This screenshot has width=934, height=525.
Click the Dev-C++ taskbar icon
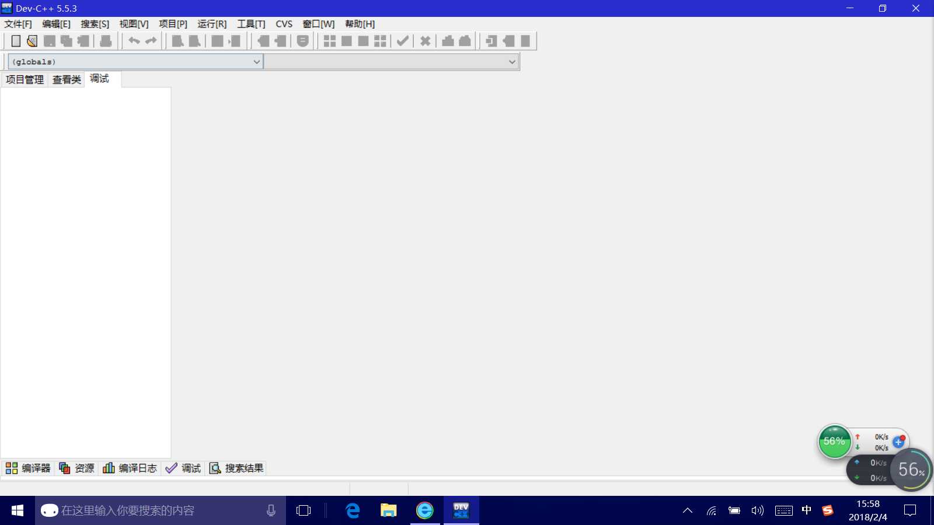pos(461,510)
